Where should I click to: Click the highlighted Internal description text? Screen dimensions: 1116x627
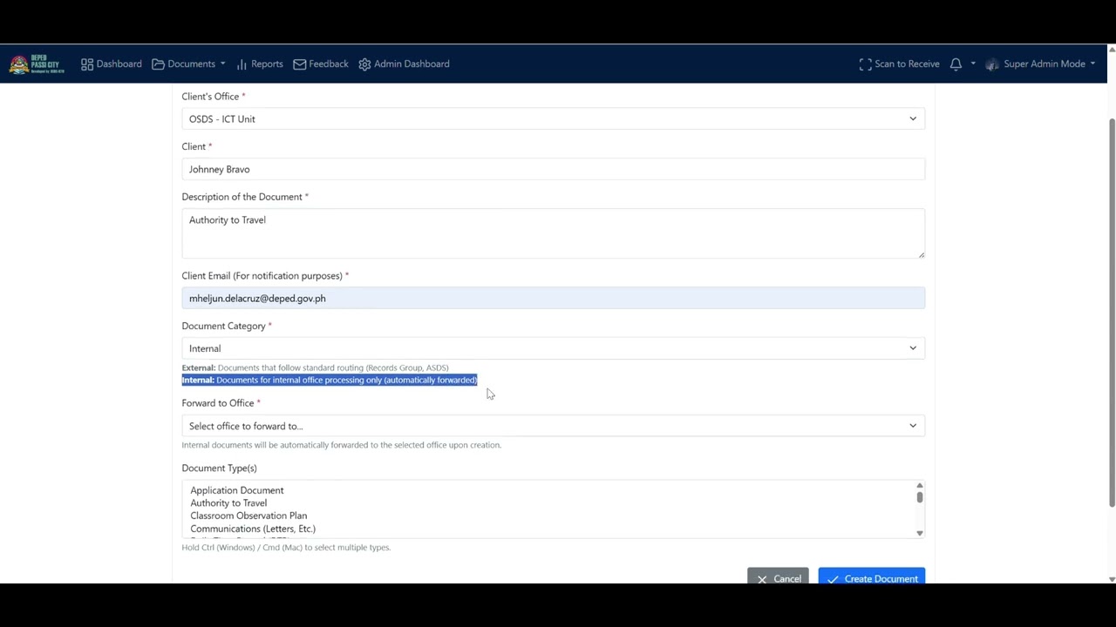point(330,380)
